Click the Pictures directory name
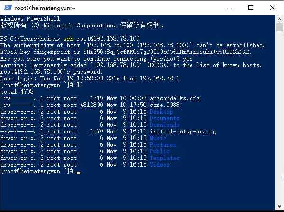The image size is (284, 212). click(163, 145)
